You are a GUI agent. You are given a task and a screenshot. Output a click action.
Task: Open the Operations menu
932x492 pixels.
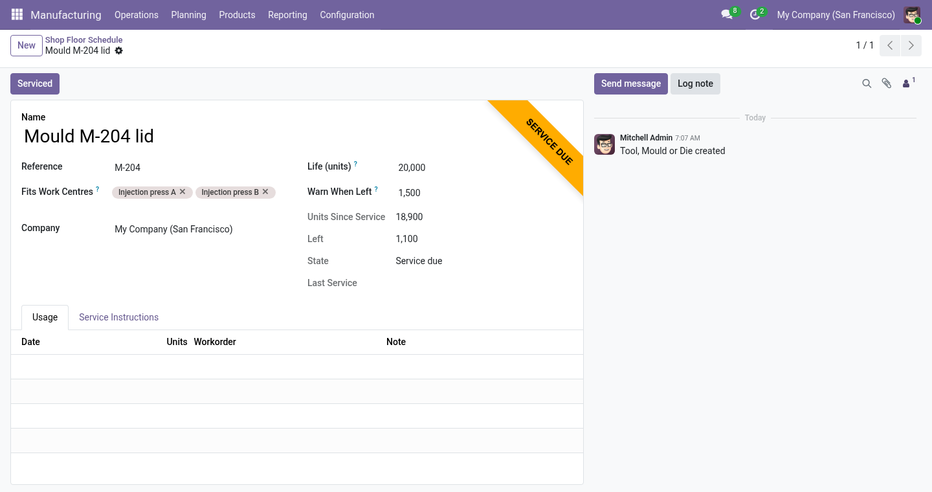(x=137, y=15)
